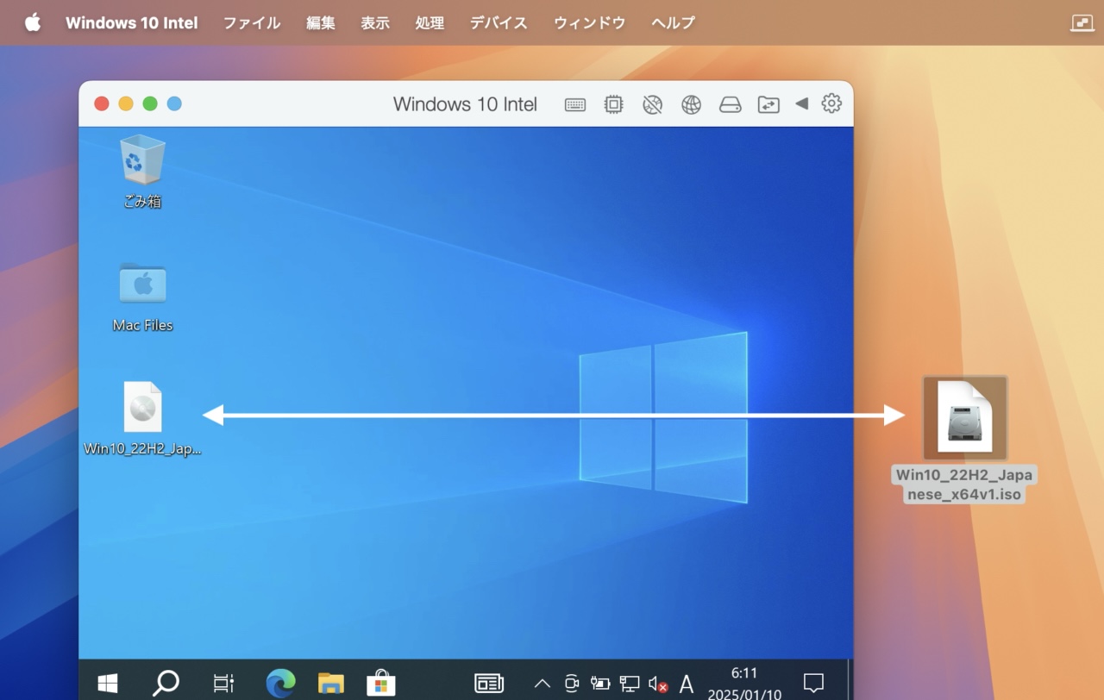Open the ファイル menu

click(252, 23)
